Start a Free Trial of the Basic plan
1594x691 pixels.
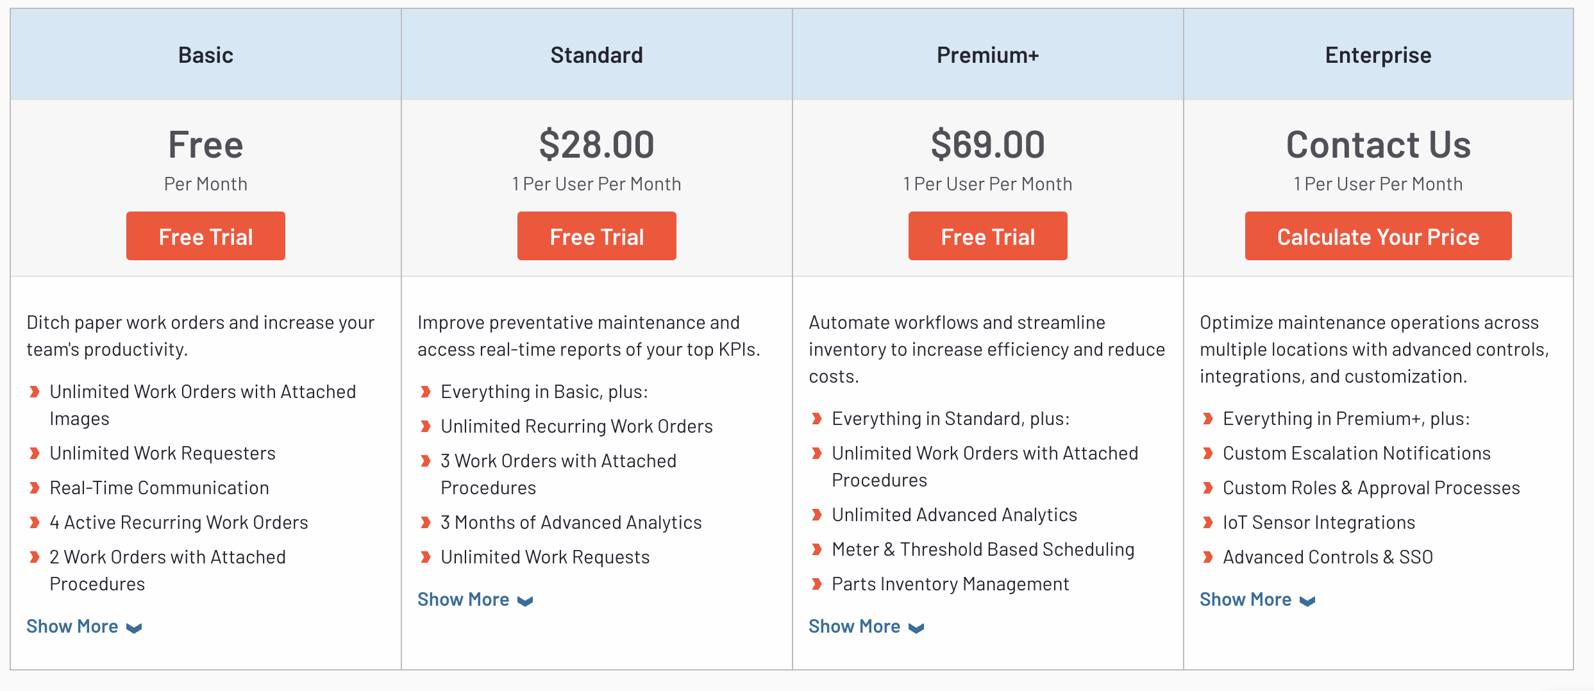click(206, 236)
